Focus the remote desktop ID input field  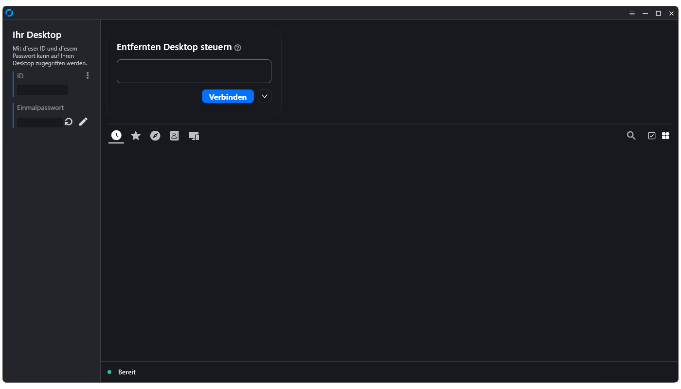pos(194,71)
